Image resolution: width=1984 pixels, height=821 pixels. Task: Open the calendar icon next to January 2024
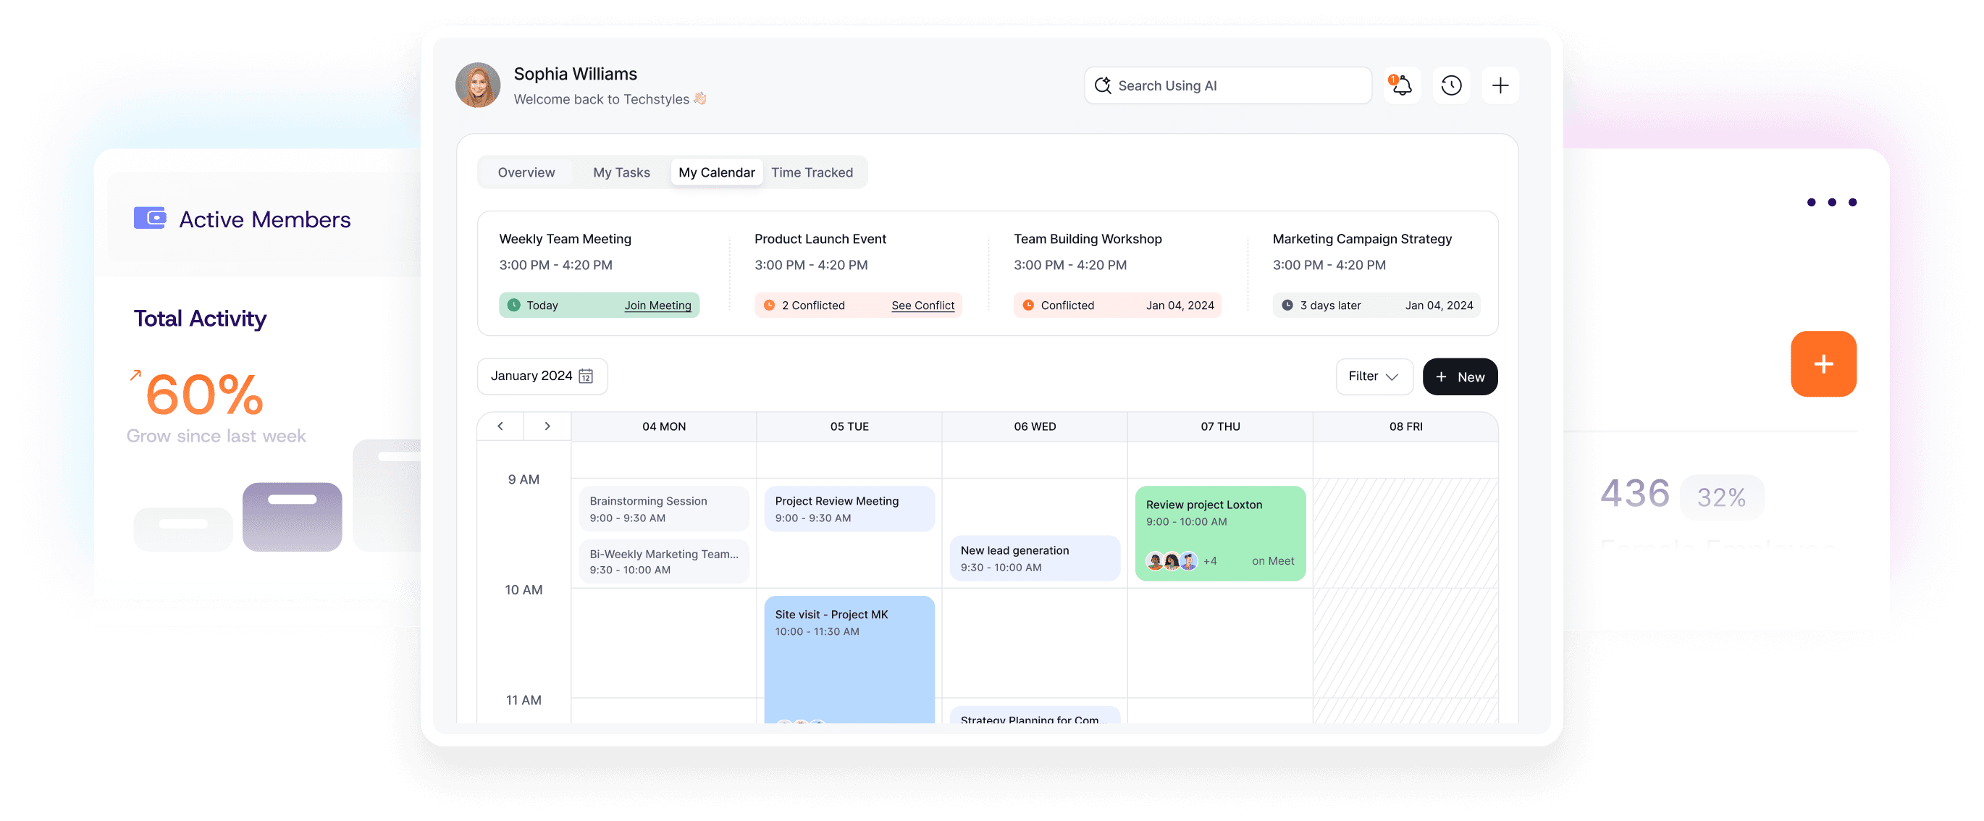point(586,376)
